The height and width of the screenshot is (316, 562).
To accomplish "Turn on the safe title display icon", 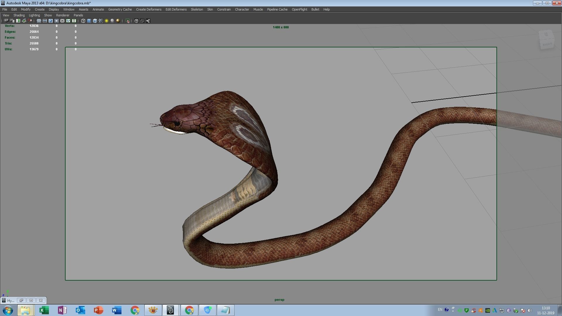I will pyautogui.click(x=74, y=21).
